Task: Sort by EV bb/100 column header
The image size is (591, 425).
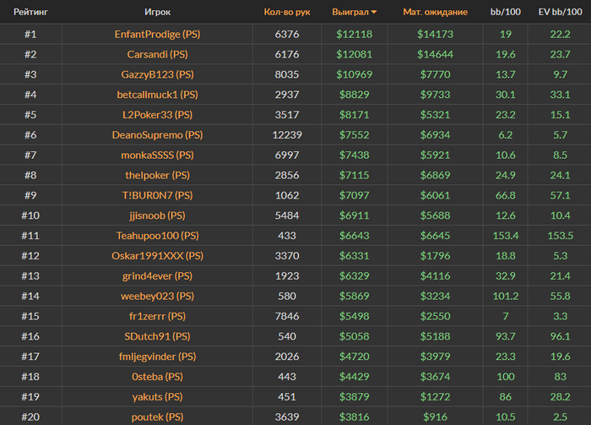Action: (560, 13)
